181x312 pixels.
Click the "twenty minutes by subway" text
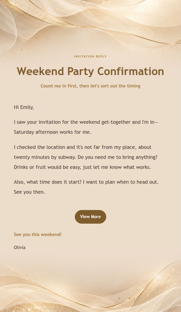click(45, 157)
